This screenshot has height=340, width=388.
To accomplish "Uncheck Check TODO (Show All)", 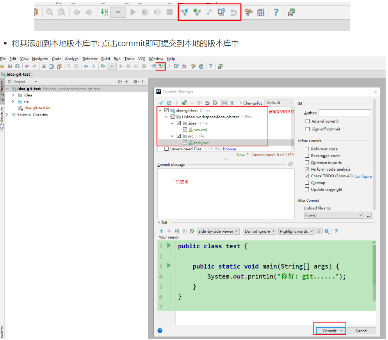I will (307, 176).
